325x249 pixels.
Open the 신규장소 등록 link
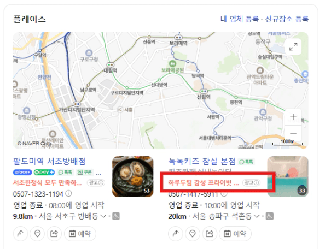coord(287,19)
